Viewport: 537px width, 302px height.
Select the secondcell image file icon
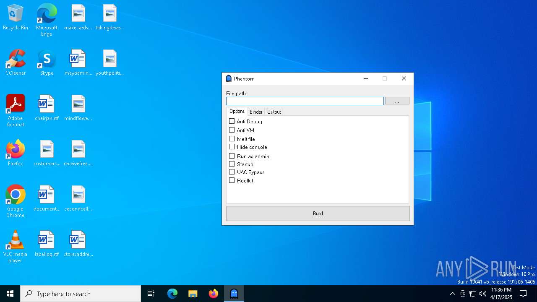(x=78, y=199)
